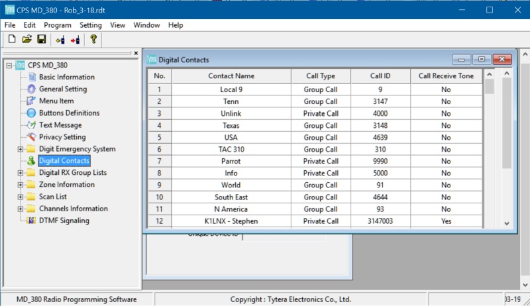Expand the Zone Information node
The image size is (530, 306).
pos(21,185)
